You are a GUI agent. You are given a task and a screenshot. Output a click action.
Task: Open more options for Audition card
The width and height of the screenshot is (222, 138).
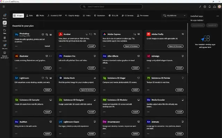coord(16,134)
